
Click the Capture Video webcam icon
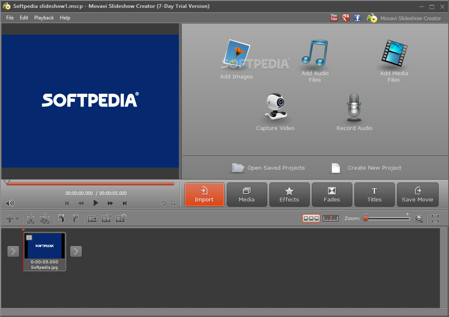coord(276,107)
